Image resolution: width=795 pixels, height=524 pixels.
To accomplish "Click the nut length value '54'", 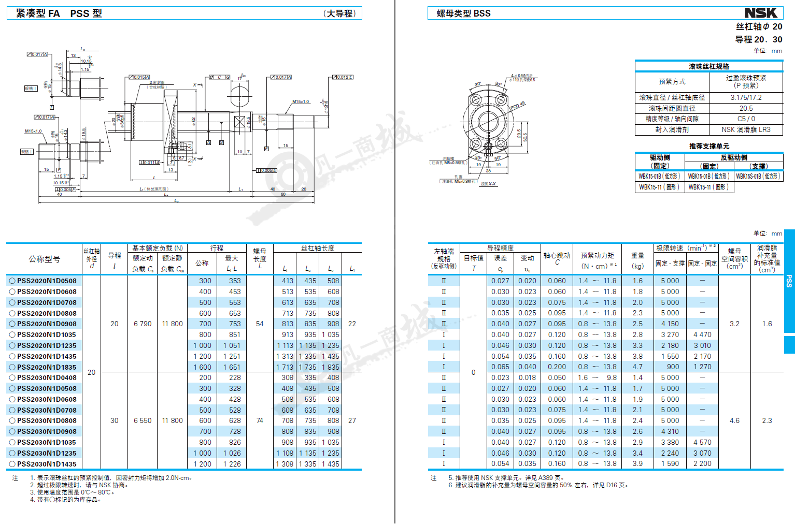I will [x=260, y=324].
